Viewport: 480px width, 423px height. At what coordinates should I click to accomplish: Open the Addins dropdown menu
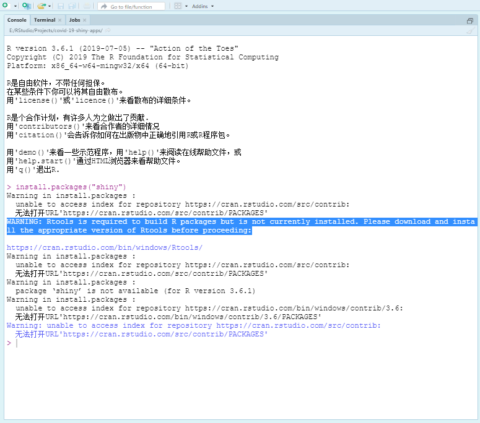[x=203, y=6]
